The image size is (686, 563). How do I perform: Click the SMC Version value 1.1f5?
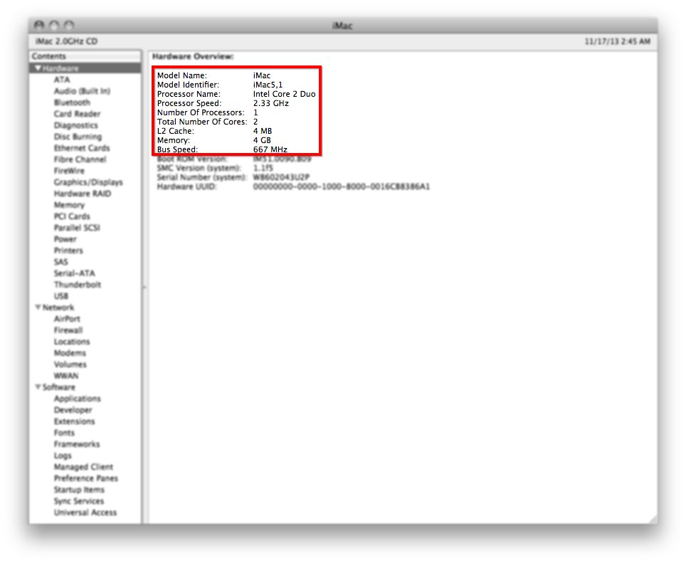point(263,167)
